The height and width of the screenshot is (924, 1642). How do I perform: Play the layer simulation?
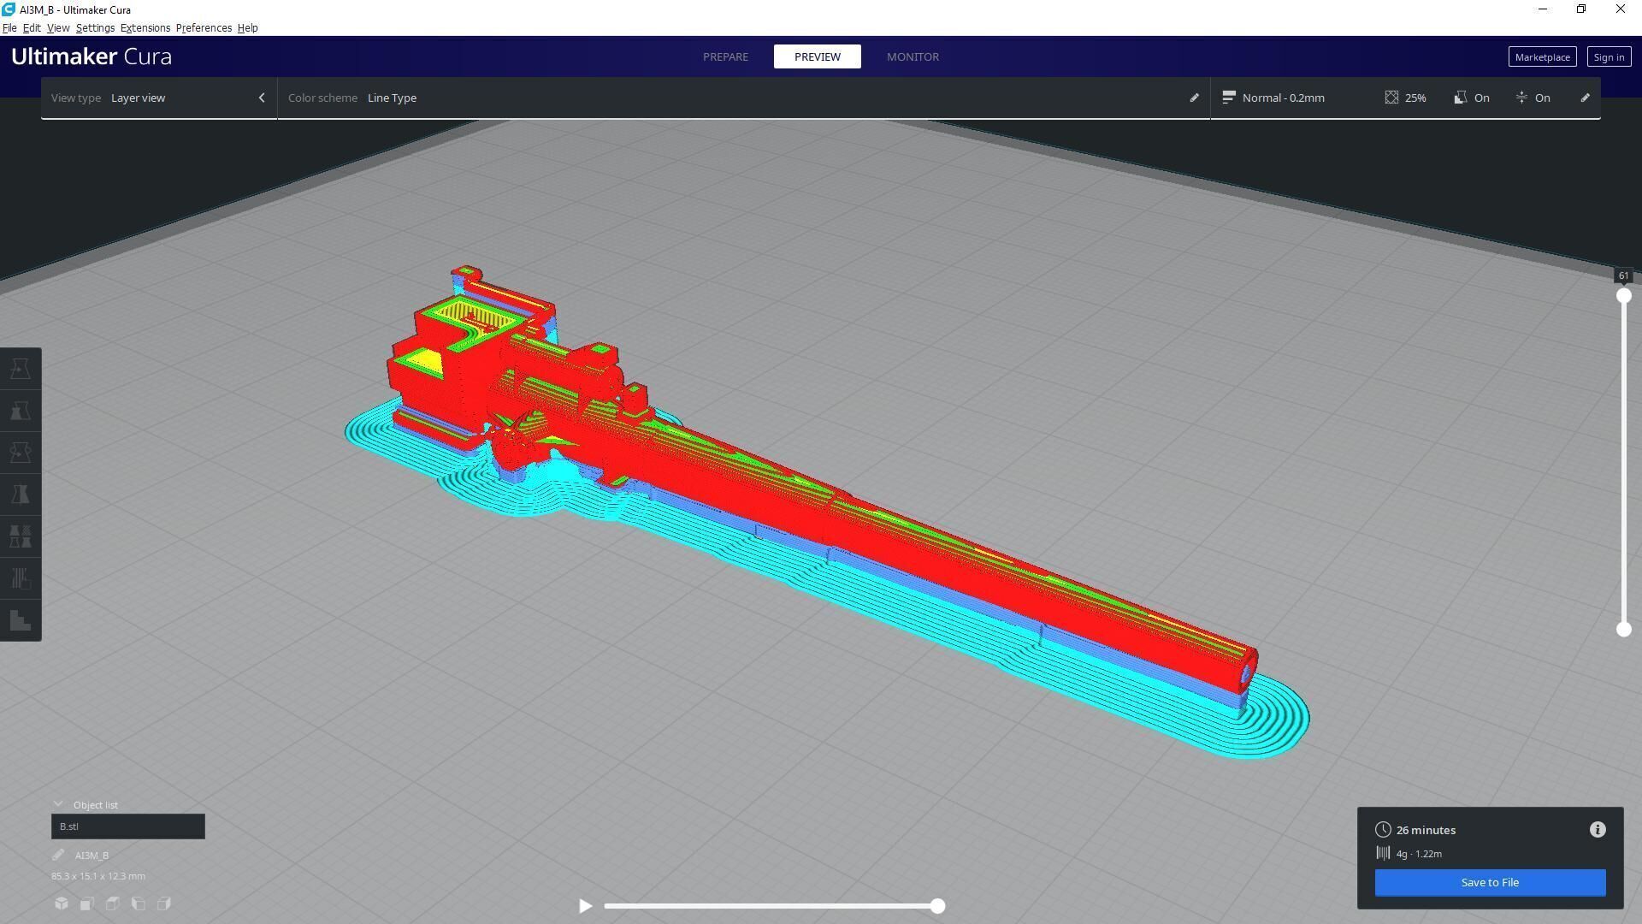point(585,905)
